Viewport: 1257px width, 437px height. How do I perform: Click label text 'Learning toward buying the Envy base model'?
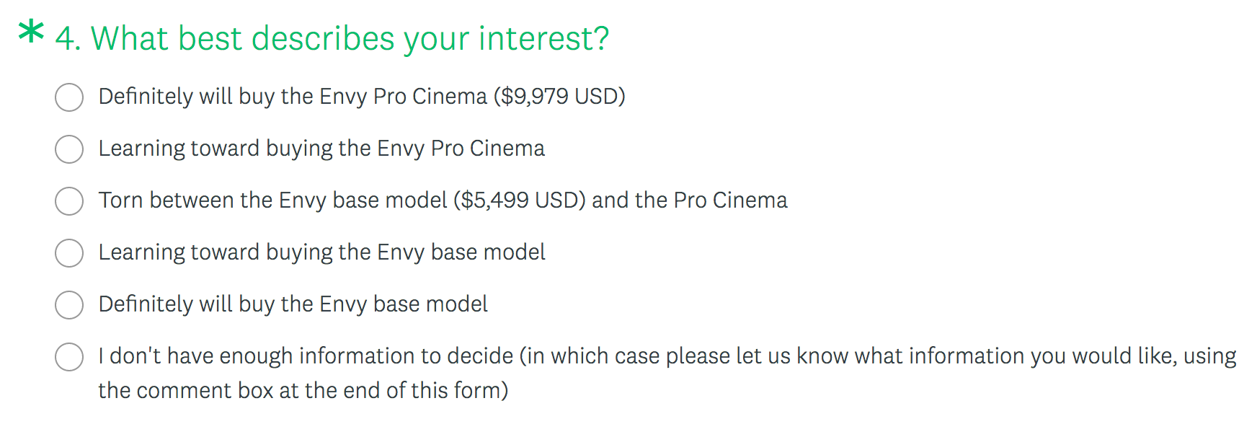click(321, 252)
